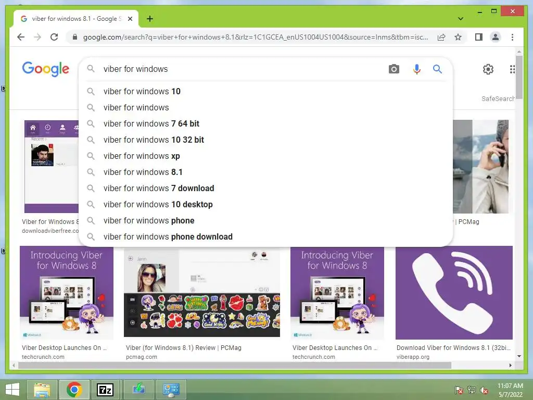Click the Chrome taskbar icon
This screenshot has height=400, width=533.
(74, 390)
